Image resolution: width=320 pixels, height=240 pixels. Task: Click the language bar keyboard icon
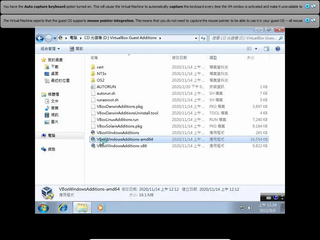tap(269, 197)
